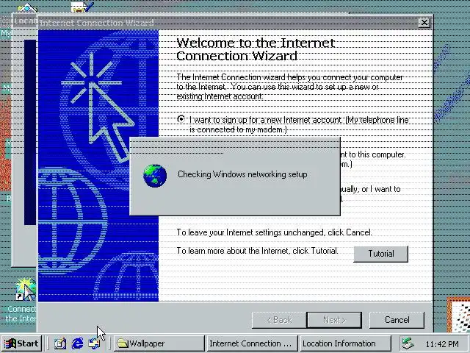Screen dimensions: 470x353
Task: Click the disabled Back button
Action: (279, 320)
